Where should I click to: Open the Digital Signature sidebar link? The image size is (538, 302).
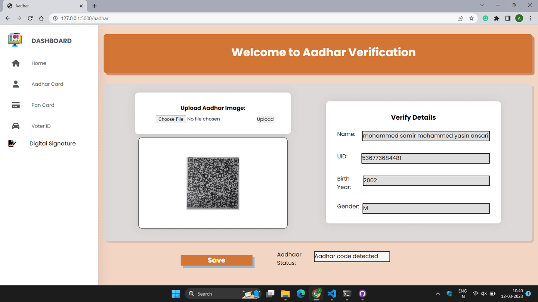coord(53,144)
